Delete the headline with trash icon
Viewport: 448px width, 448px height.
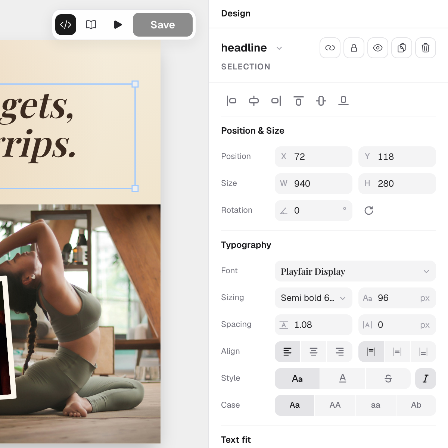[x=426, y=48]
